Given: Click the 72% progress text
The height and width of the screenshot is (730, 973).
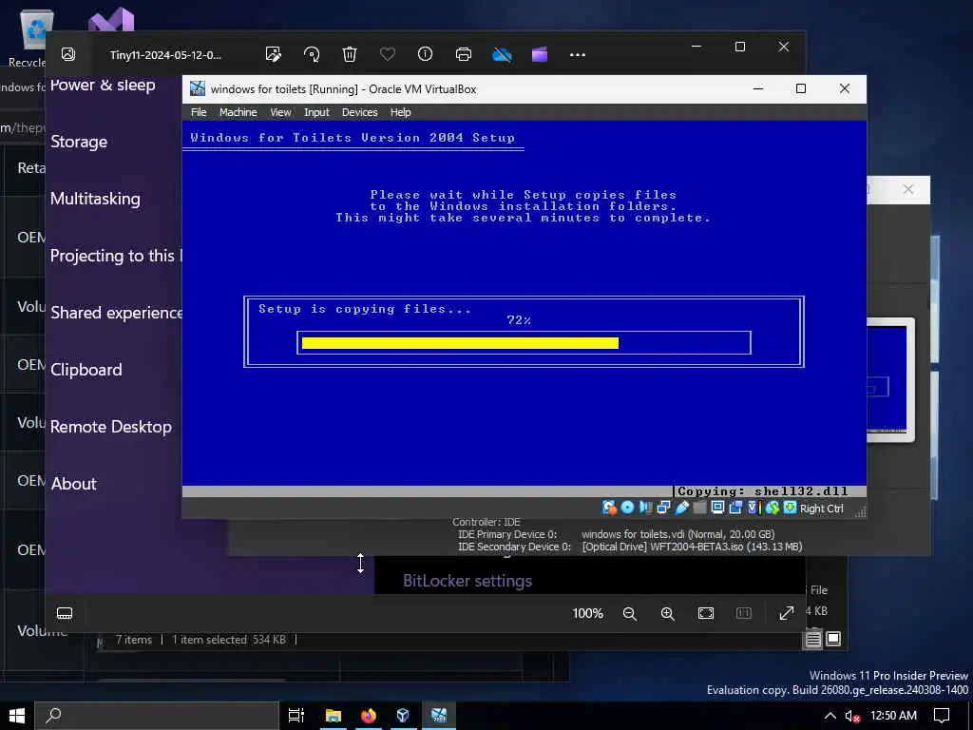Looking at the screenshot, I should (x=519, y=320).
